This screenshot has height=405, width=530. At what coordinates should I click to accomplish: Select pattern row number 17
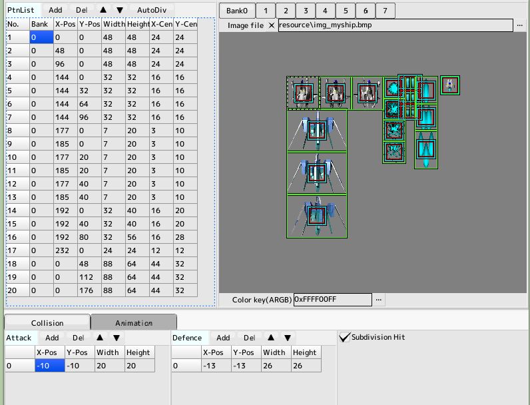click(x=18, y=250)
